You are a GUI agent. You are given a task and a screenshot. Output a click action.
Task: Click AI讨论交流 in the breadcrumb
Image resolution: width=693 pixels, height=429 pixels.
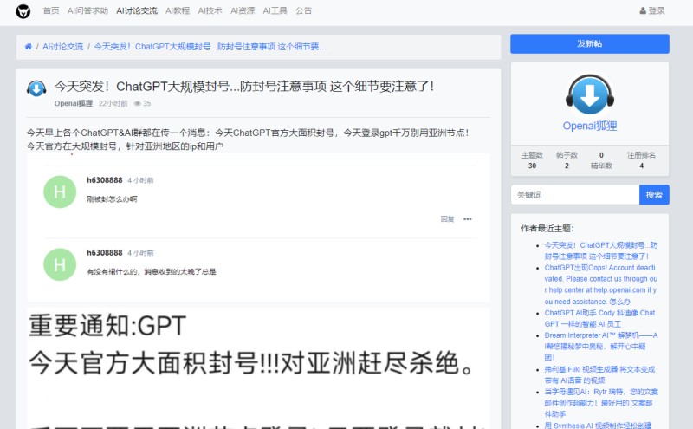pos(62,47)
